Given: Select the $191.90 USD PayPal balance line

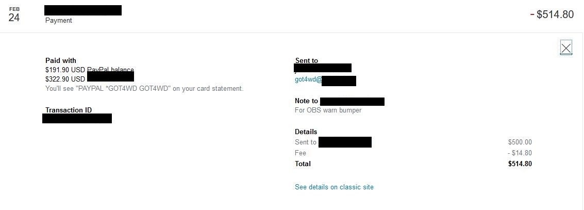Looking at the screenshot, I should point(89,69).
